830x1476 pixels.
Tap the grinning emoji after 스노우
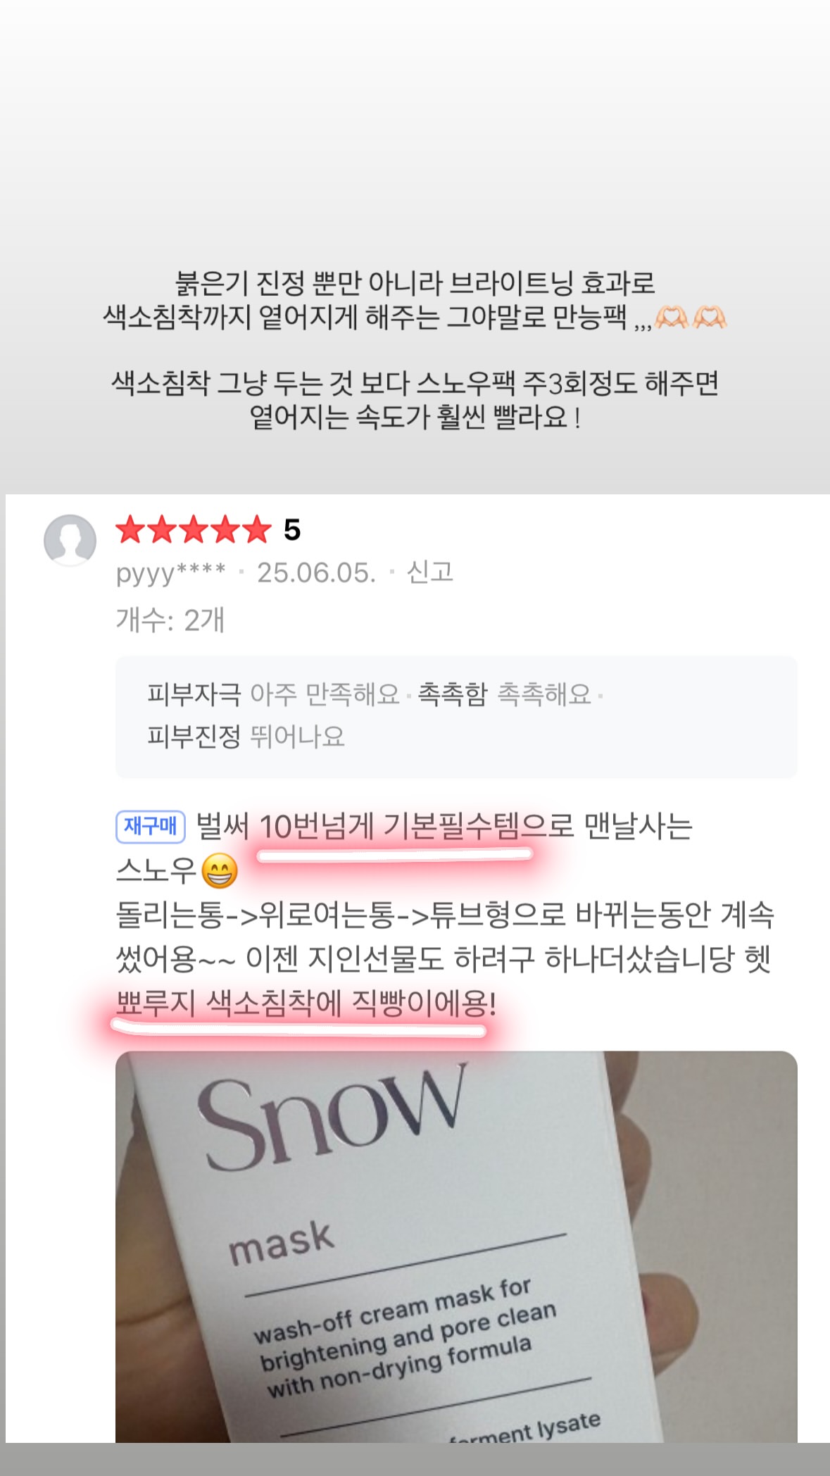[219, 871]
